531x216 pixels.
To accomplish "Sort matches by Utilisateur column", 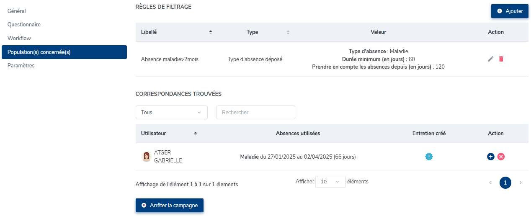I will coord(196,134).
